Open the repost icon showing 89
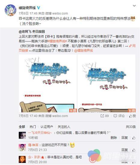This screenshot has height=165, width=140. [104, 116]
